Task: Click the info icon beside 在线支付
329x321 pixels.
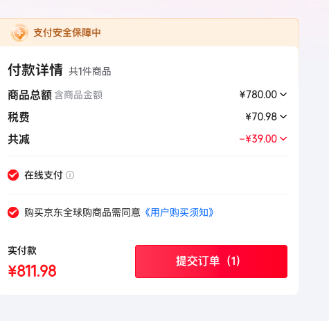Action: tap(70, 175)
